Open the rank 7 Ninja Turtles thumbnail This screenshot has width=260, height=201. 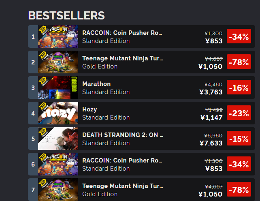pyautogui.click(x=61, y=190)
